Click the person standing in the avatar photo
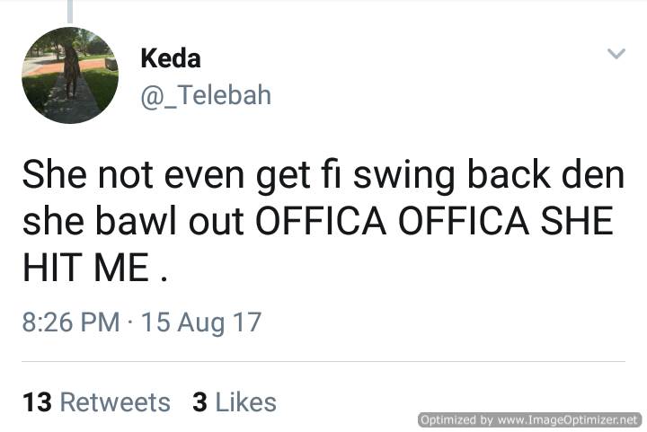This screenshot has height=432, width=647. pyautogui.click(x=71, y=71)
